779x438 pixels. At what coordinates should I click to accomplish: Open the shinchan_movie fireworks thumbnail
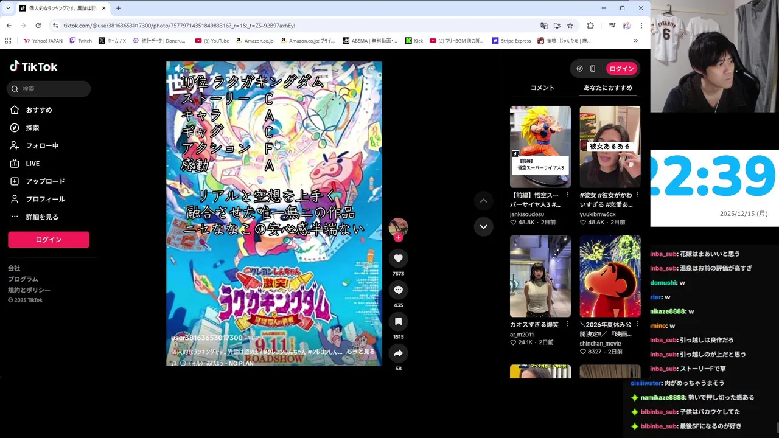tap(610, 276)
